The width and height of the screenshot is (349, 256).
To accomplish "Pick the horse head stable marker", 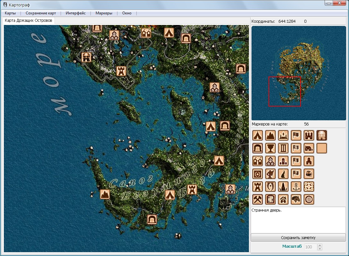I will point(296,199).
